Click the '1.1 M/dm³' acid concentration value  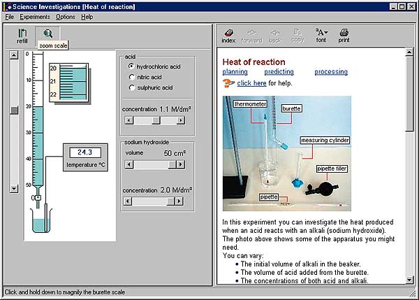click(175, 109)
